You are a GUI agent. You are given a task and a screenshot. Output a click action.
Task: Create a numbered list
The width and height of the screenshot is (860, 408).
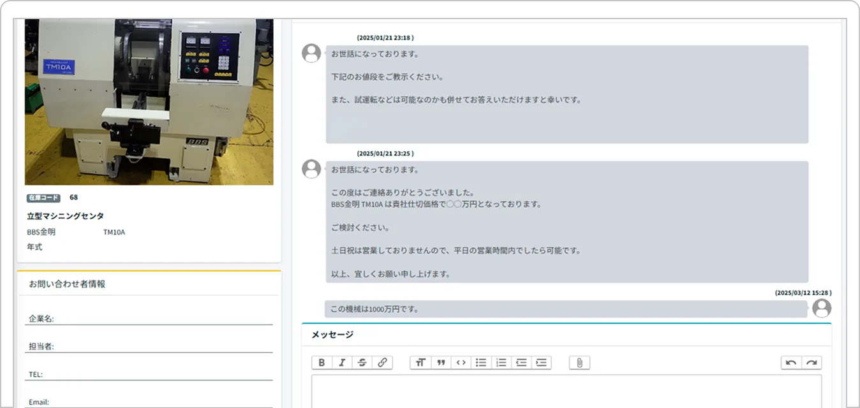(x=501, y=362)
